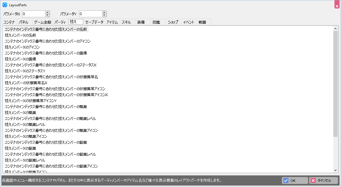Open the 戦闘 tab
The width and height of the screenshot is (341, 187).
click(202, 22)
